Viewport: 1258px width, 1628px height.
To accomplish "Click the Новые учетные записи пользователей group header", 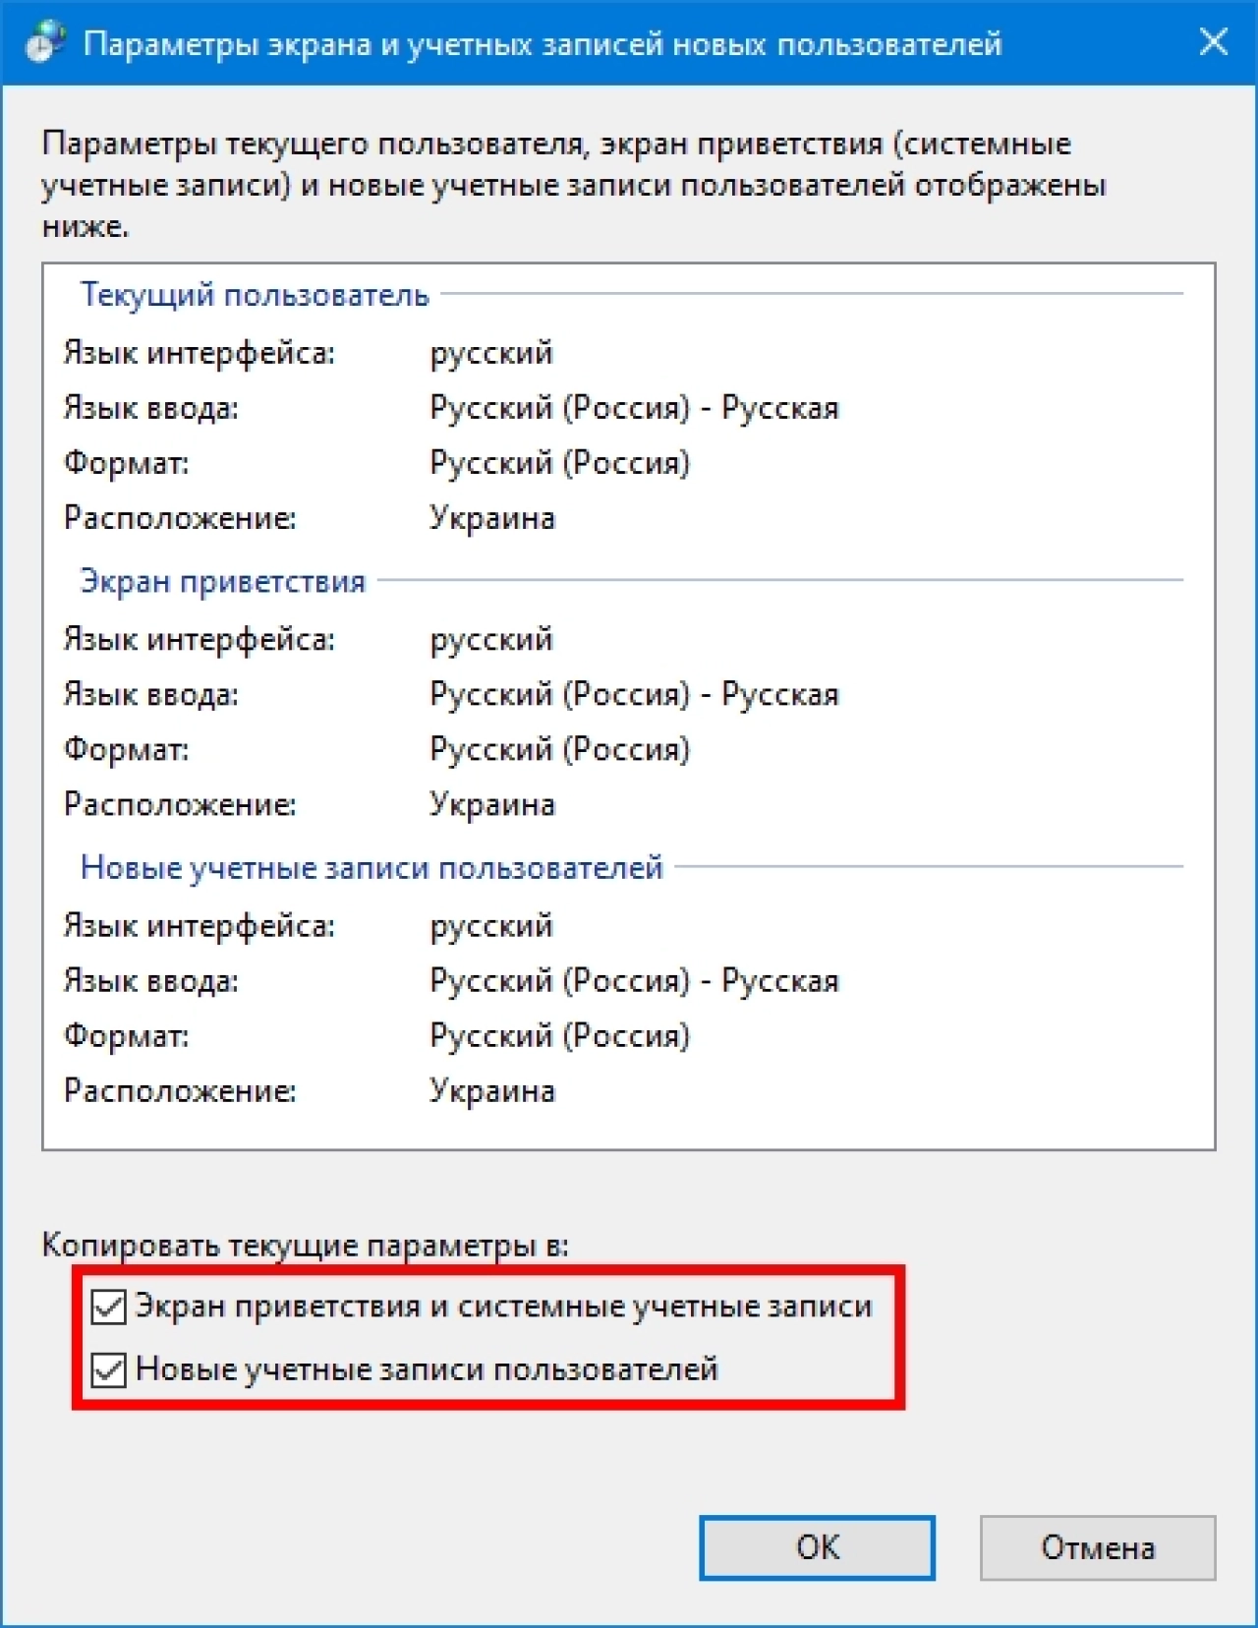I will pyautogui.click(x=372, y=867).
